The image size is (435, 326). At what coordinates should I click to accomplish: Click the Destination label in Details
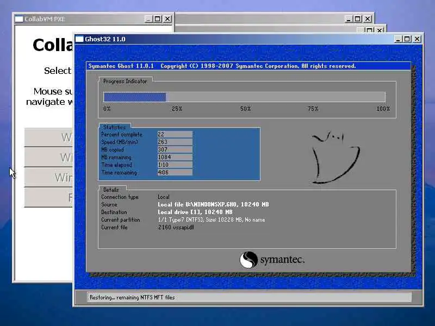point(114,212)
